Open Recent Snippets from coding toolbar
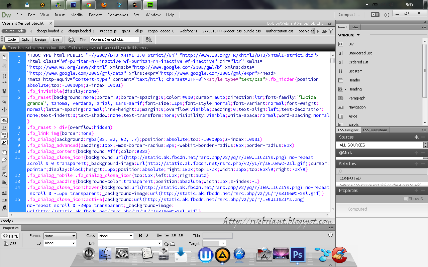The height and width of the screenshot is (267, 428). click(4, 175)
